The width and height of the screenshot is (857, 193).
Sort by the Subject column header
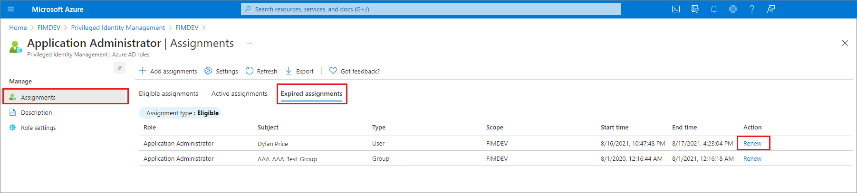click(268, 127)
